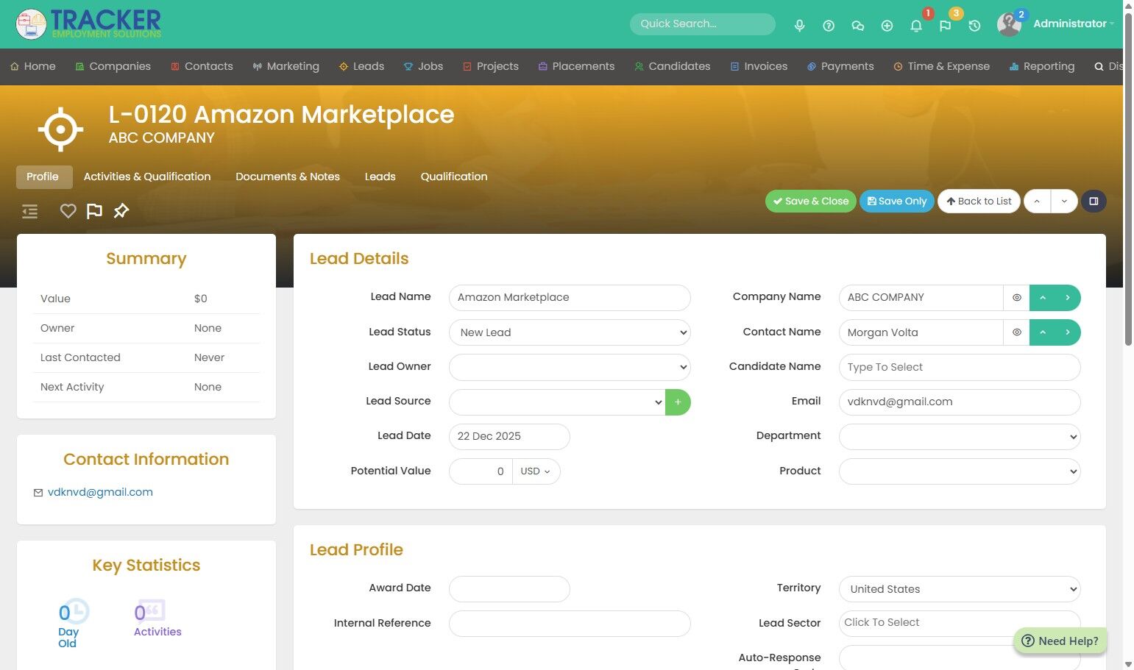Open the chat messages icon
1134x670 pixels.
click(858, 26)
